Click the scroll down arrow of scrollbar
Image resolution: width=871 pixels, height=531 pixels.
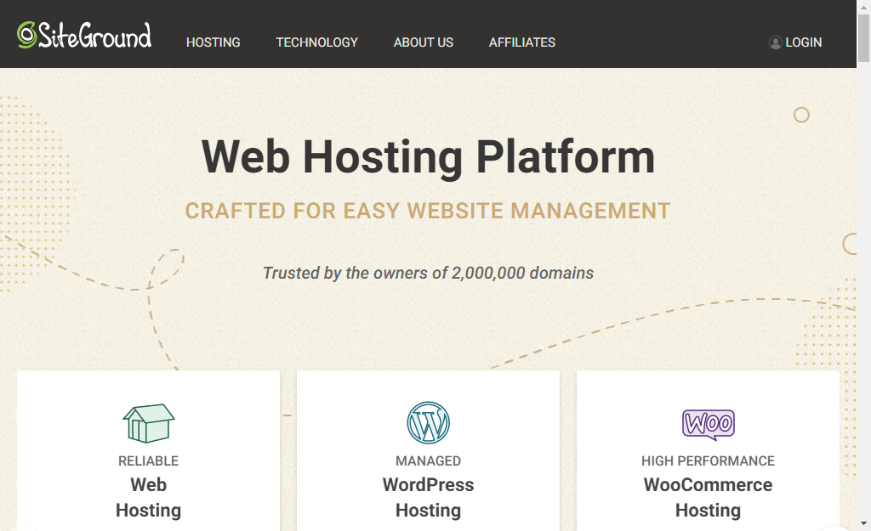pyautogui.click(x=864, y=523)
